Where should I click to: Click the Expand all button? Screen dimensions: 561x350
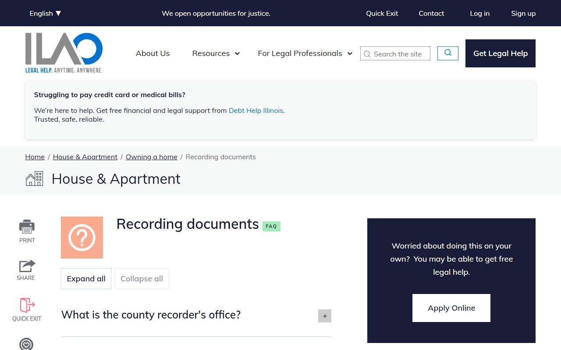pyautogui.click(x=86, y=279)
